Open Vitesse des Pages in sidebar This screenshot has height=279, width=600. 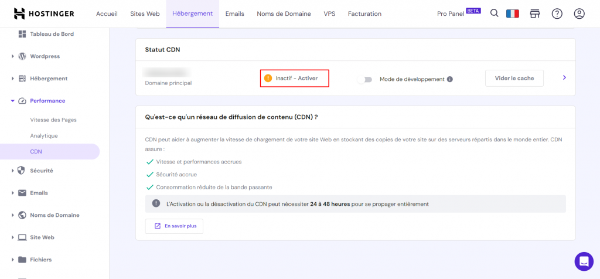(53, 120)
